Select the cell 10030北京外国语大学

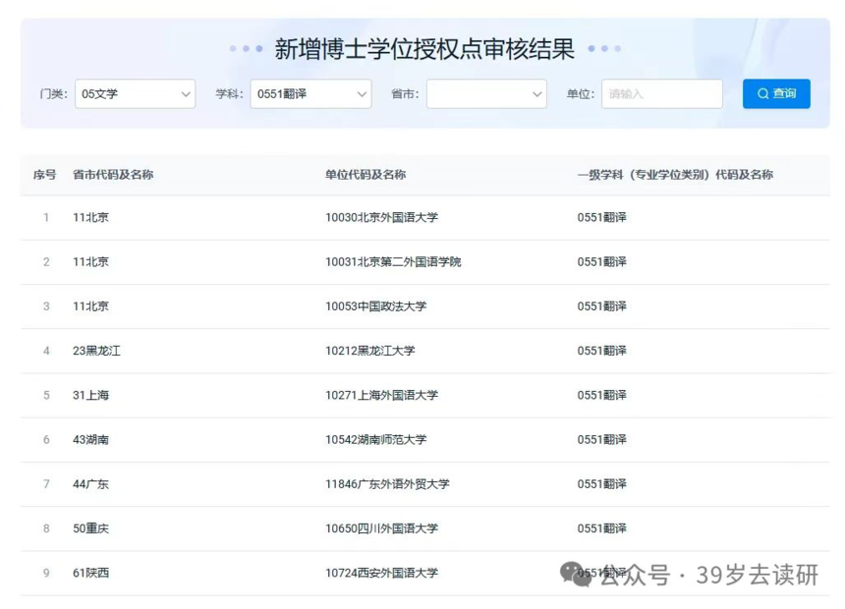tap(381, 217)
